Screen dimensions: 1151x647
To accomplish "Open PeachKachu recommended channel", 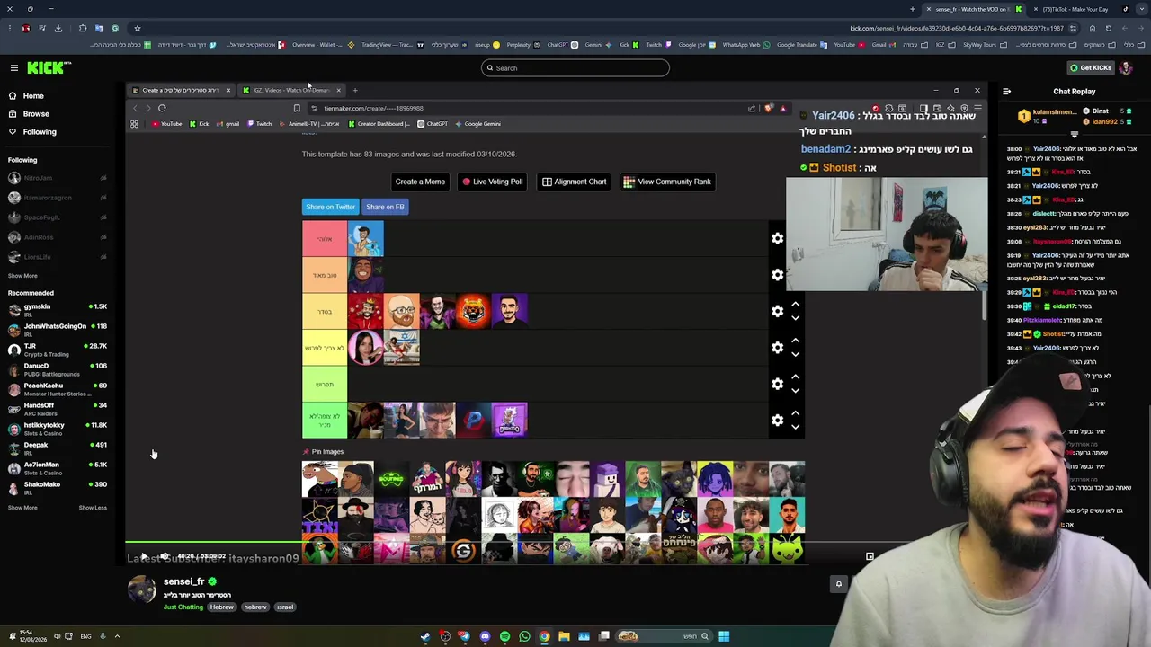I will (x=58, y=389).
